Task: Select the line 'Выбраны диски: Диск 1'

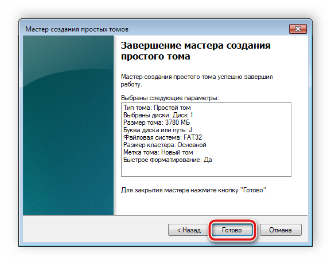Action: (x=158, y=115)
